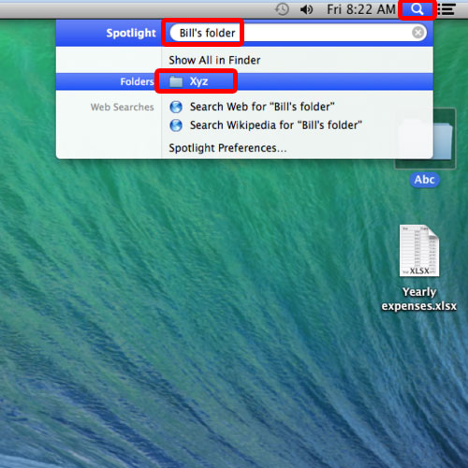Screen dimensions: 468x468
Task: Clear the Spotlight search field
Action: click(417, 33)
